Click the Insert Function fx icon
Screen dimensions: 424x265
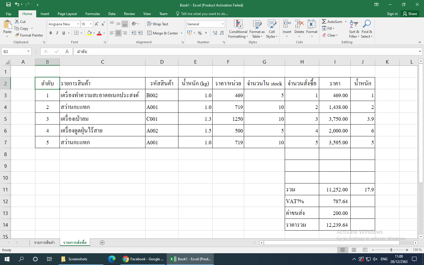67,52
